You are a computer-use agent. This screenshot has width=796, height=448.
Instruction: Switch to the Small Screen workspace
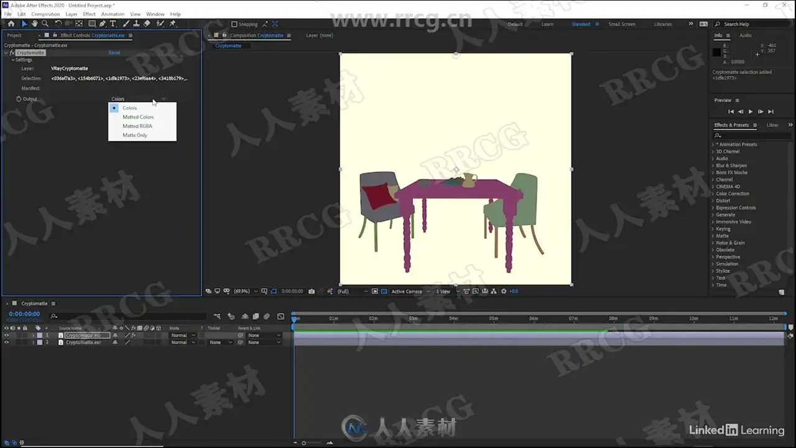(622, 24)
